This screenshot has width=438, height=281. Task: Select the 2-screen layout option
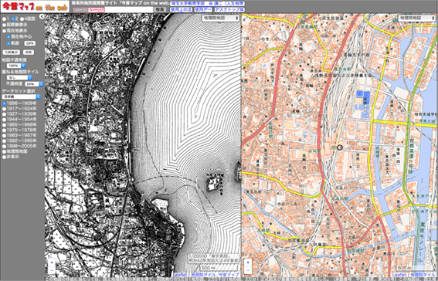13,19
